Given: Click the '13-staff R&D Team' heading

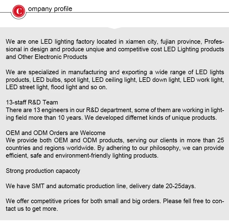Looking at the screenshot, I should tap(32, 102).
